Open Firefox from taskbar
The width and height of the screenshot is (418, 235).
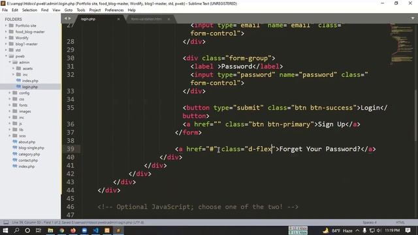(x=73, y=230)
